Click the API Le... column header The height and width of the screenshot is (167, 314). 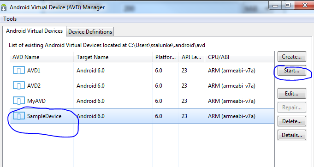[x=192, y=57]
